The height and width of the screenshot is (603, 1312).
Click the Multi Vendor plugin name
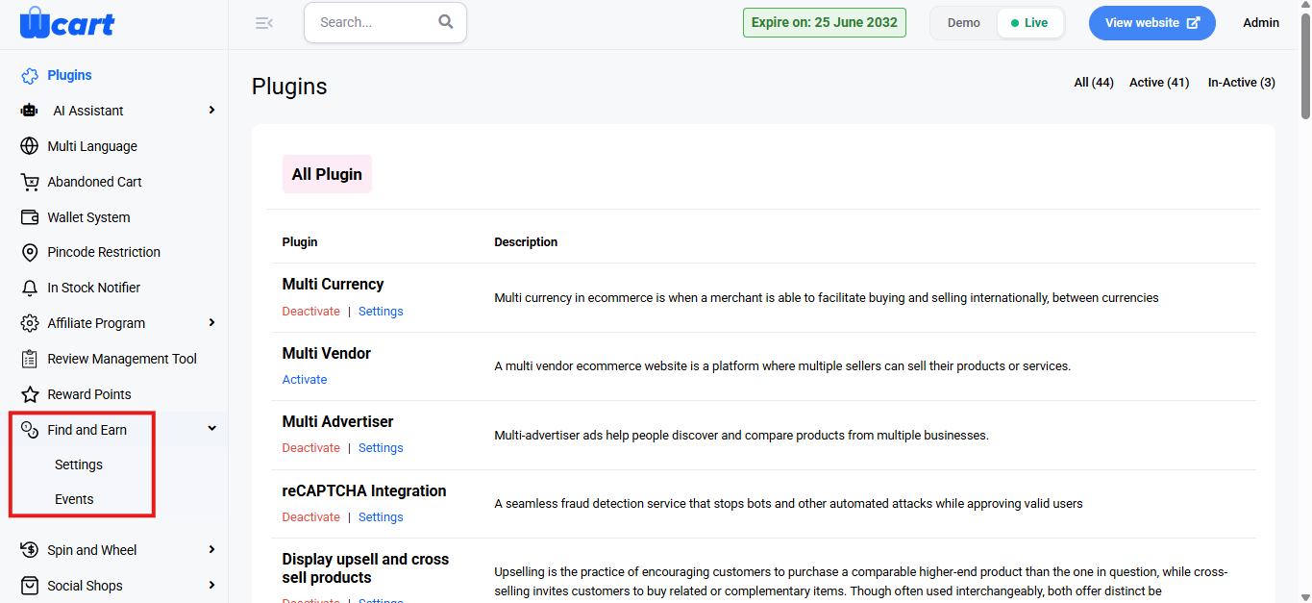(326, 354)
